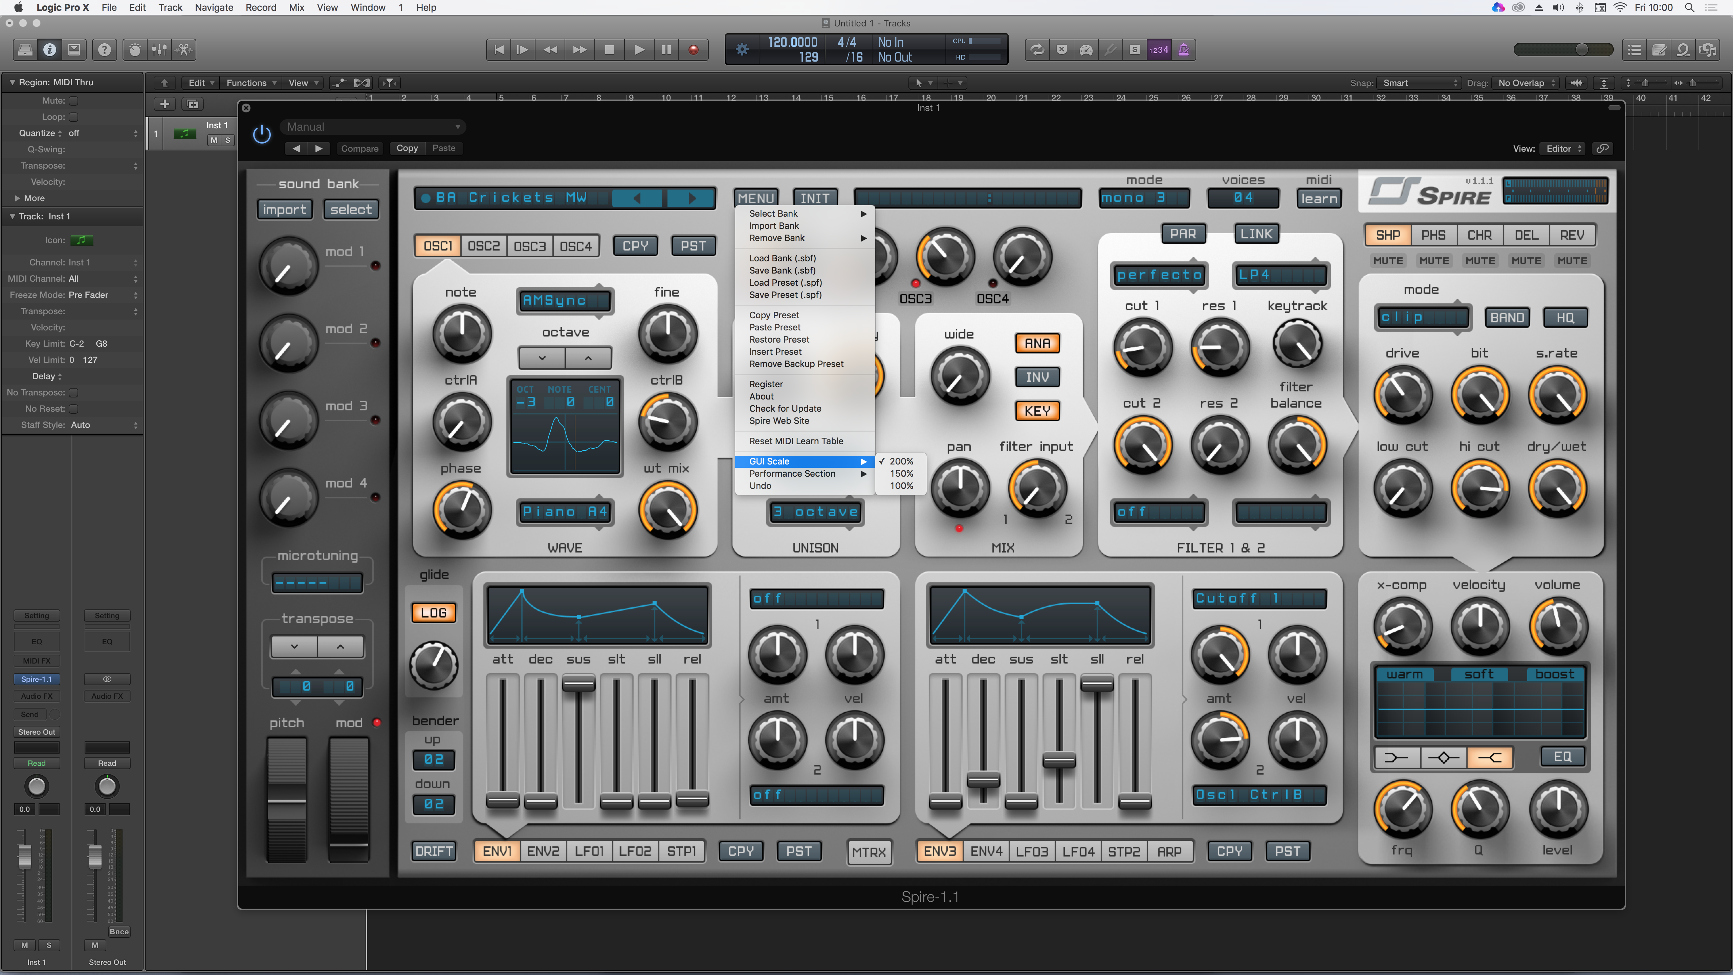This screenshot has height=975, width=1733.
Task: Switch to the OSC2 tab
Action: point(484,246)
